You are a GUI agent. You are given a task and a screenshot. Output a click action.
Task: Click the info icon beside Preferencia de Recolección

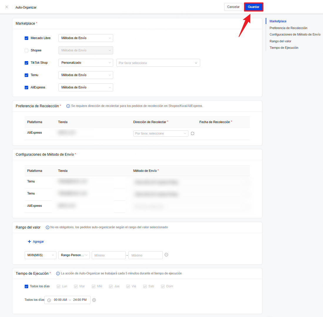click(x=68, y=106)
